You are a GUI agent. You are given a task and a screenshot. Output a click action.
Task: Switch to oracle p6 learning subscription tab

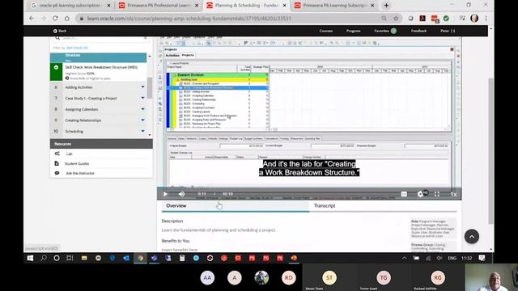70,6
